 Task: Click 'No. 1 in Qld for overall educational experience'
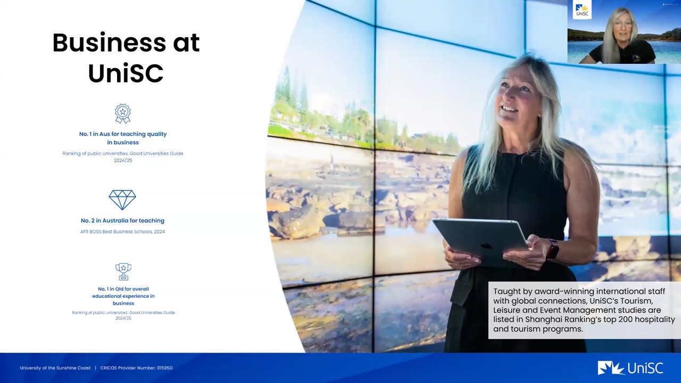click(123, 296)
